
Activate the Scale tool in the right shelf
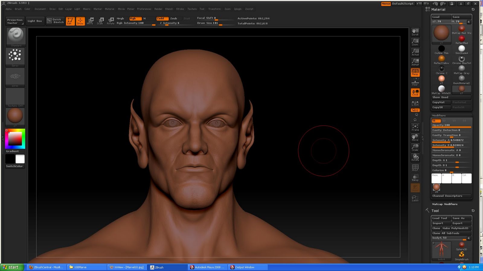click(415, 148)
